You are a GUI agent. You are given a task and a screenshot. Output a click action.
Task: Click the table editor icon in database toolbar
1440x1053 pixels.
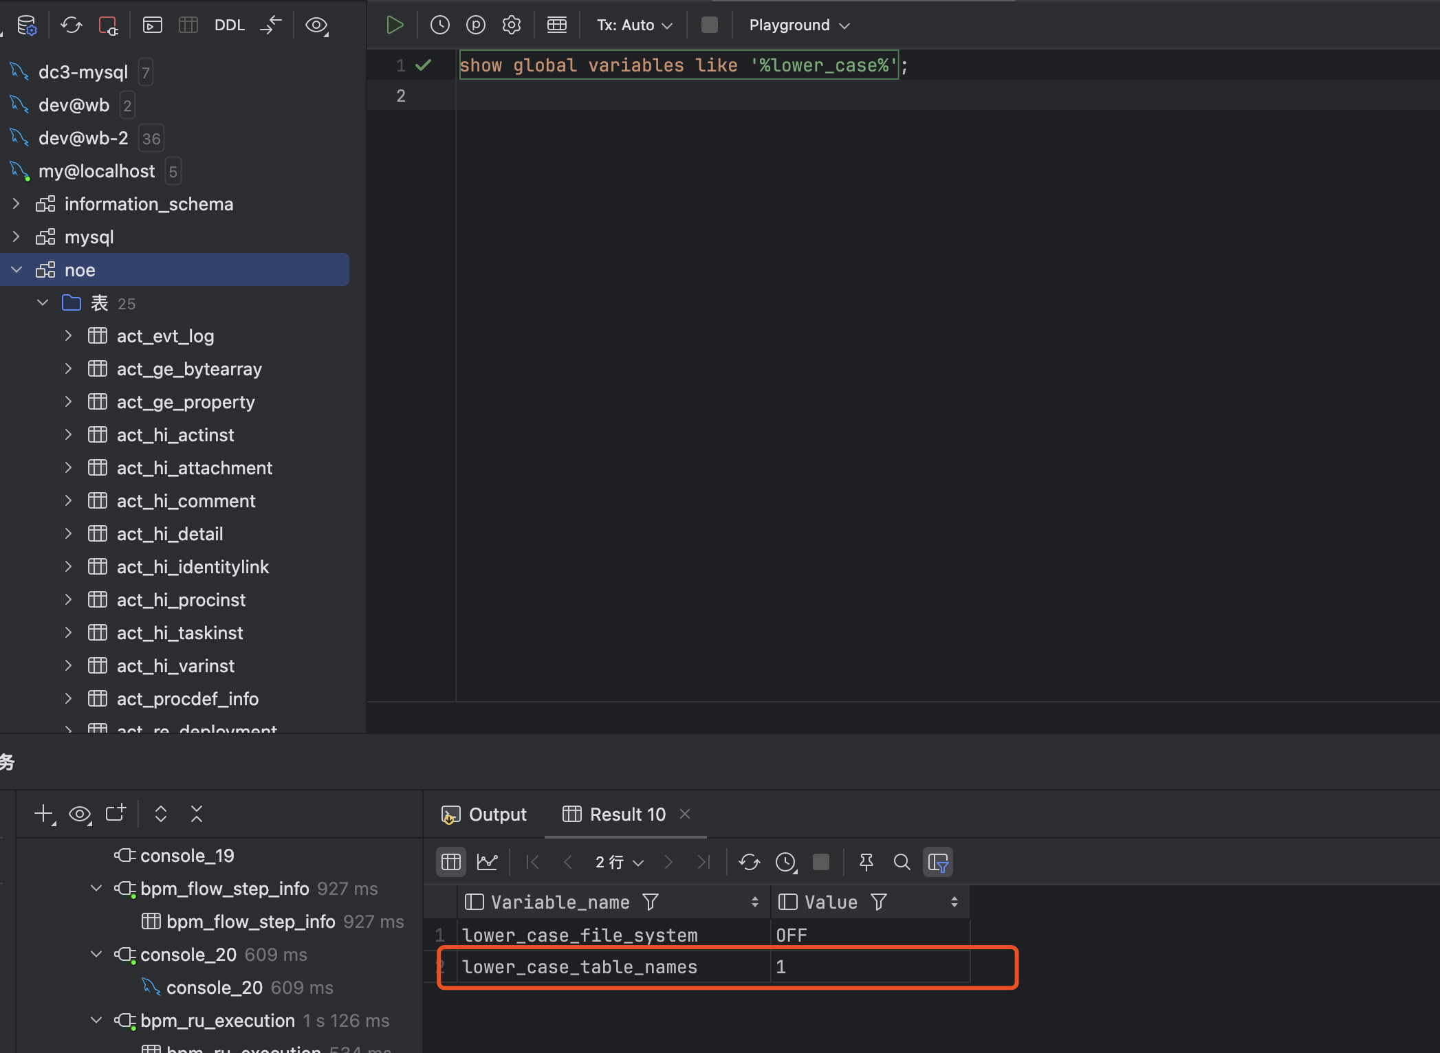[x=188, y=25]
